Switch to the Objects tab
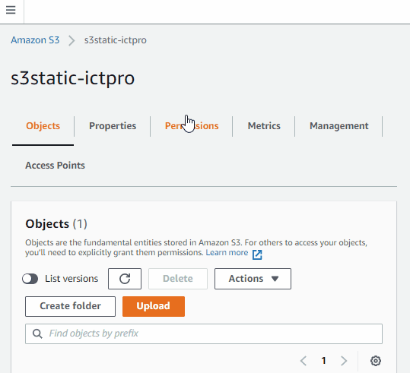 tap(43, 126)
